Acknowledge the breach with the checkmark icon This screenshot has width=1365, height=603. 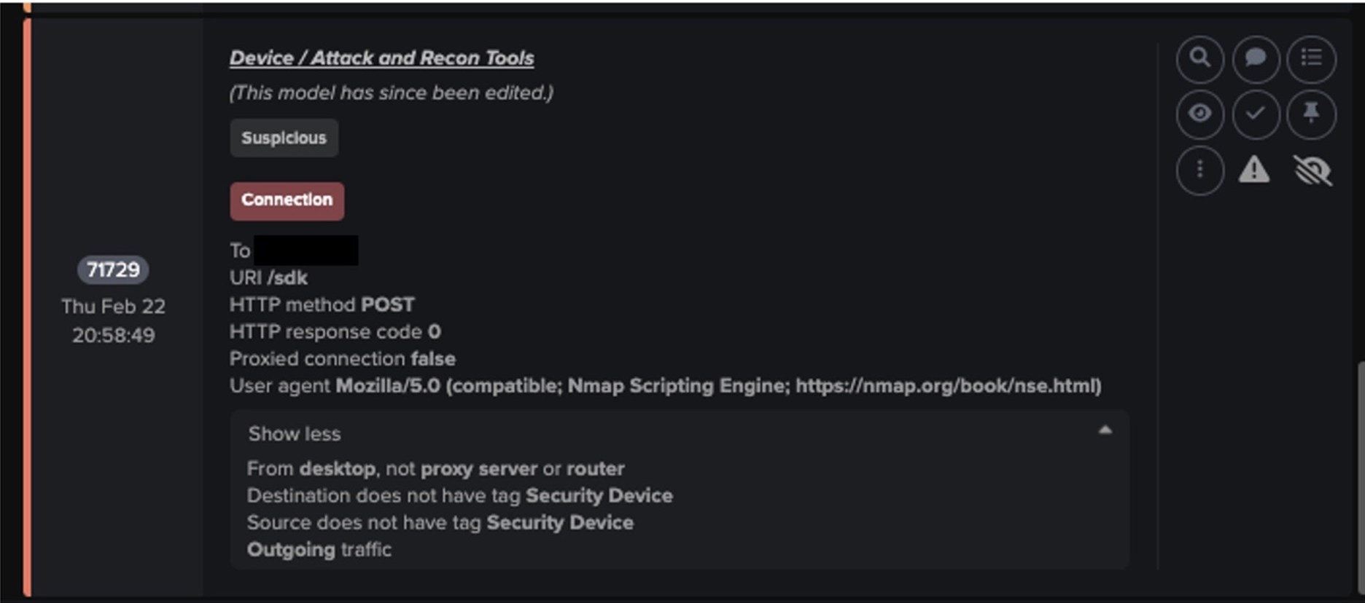1255,114
